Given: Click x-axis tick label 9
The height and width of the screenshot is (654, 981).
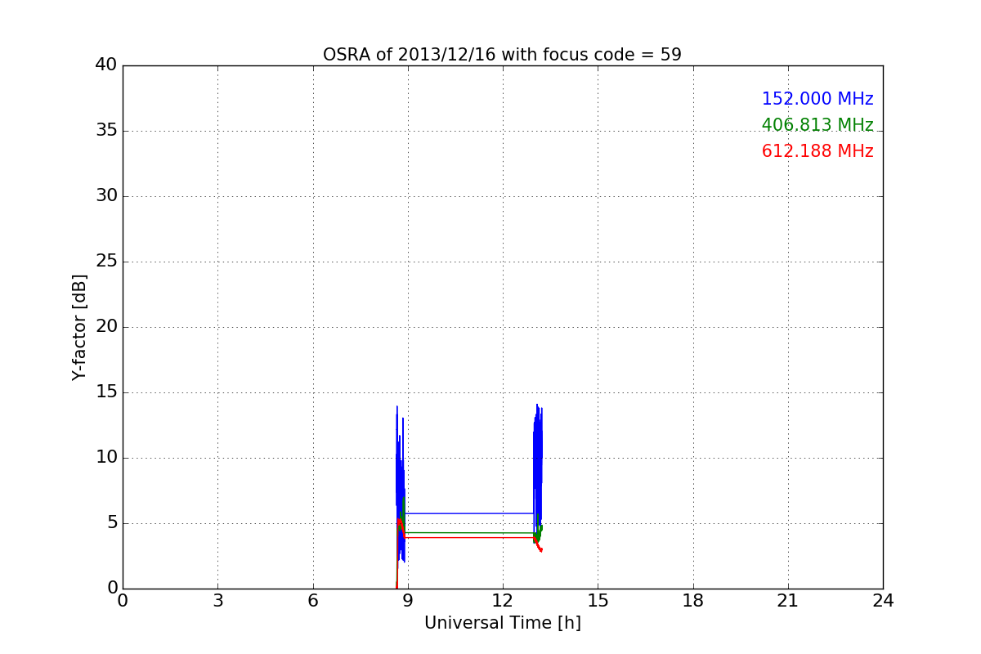Looking at the screenshot, I should [407, 601].
